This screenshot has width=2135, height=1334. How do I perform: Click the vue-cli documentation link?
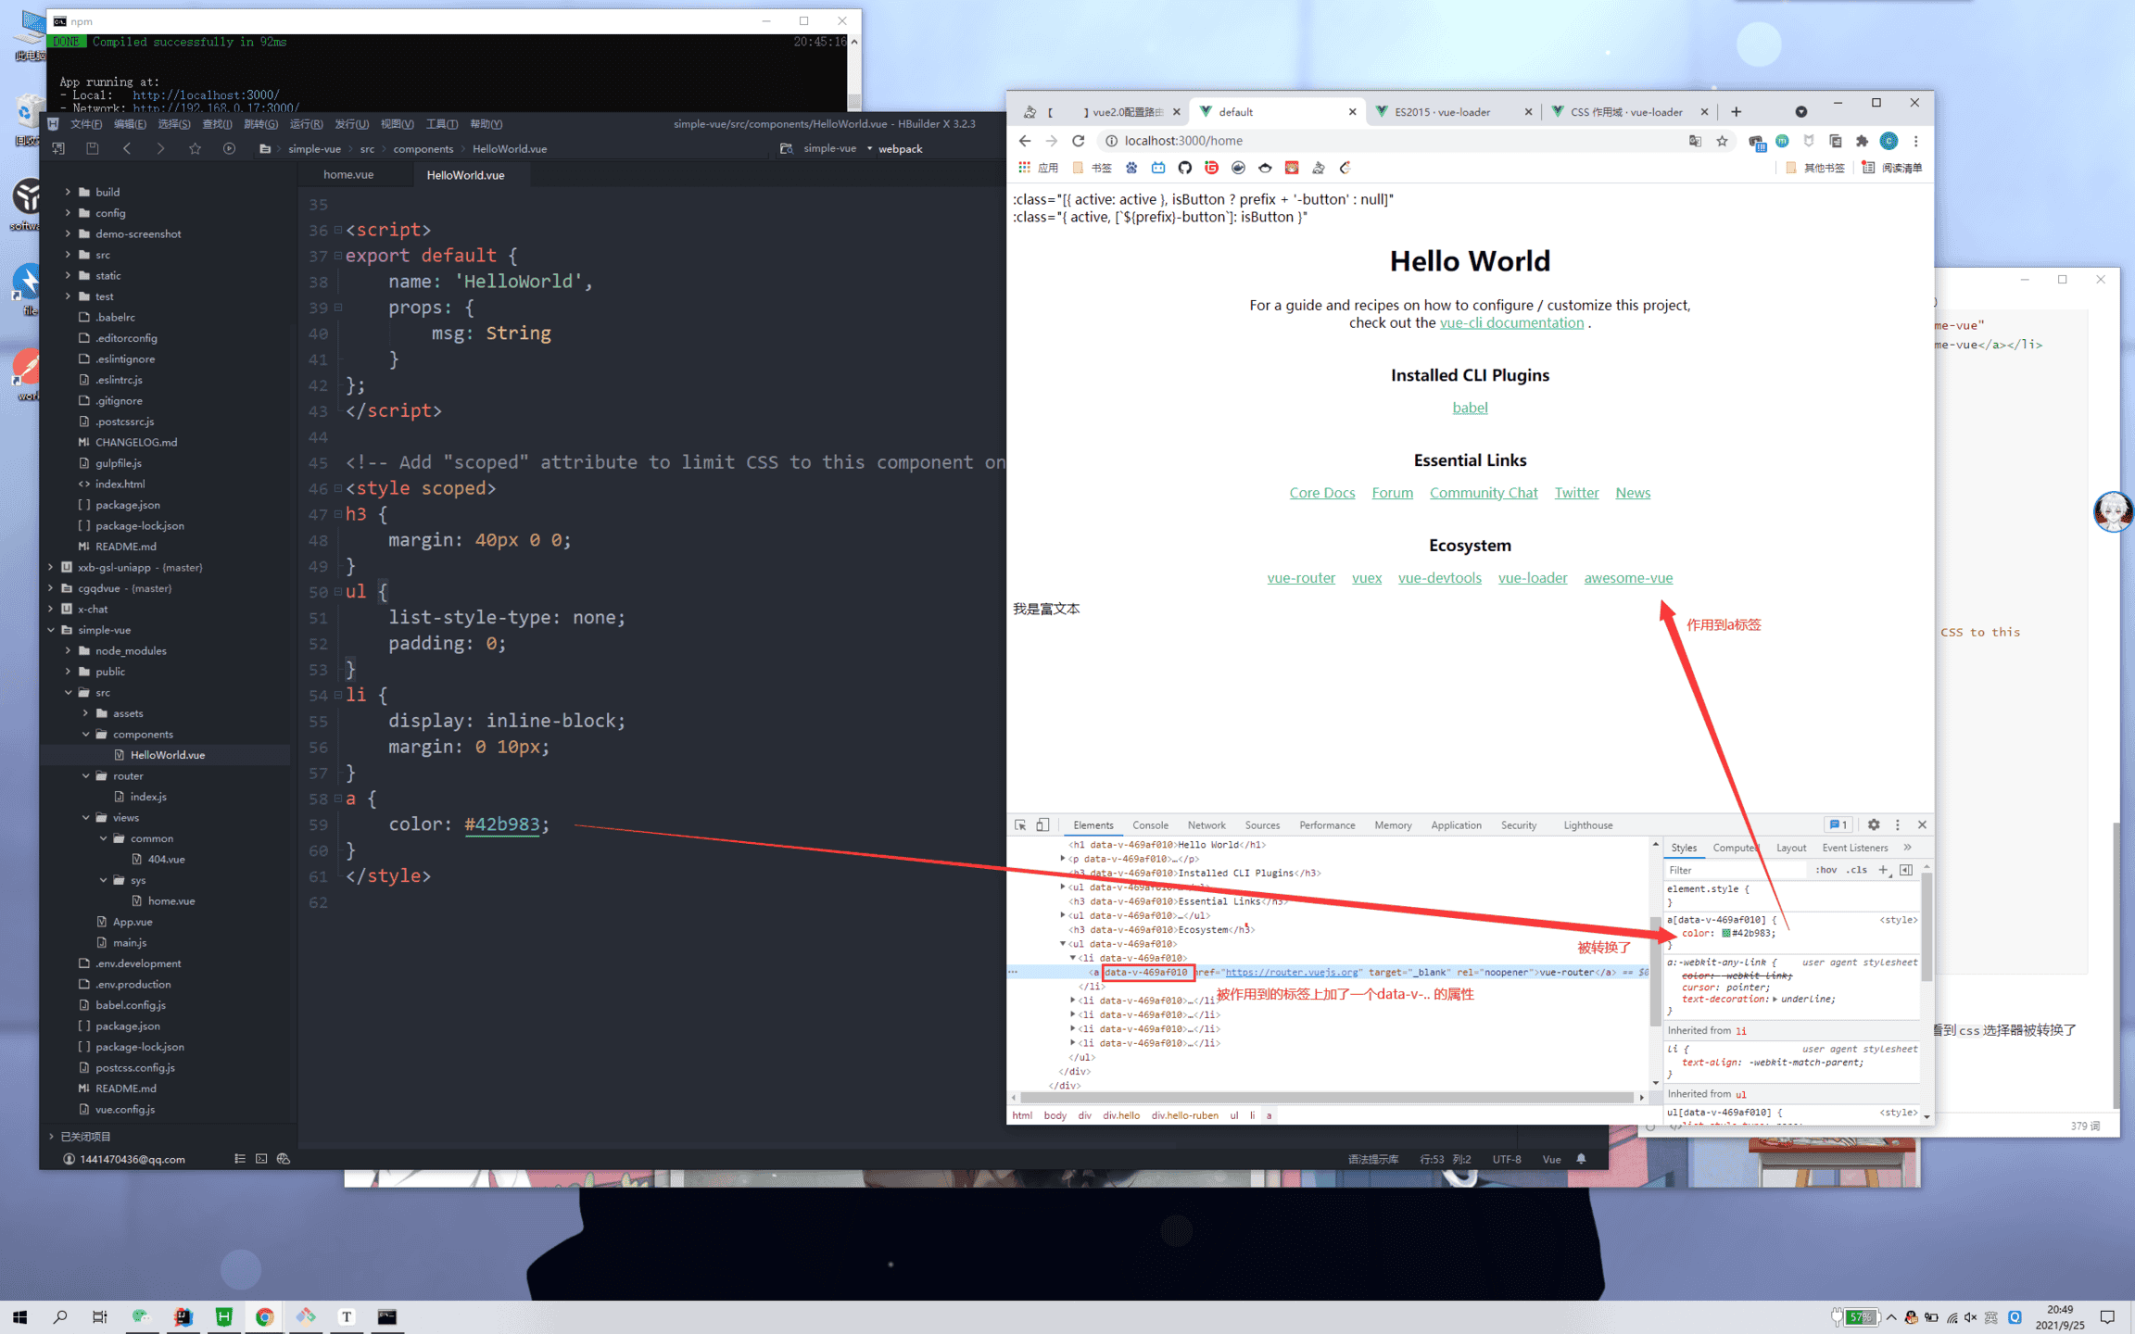[x=1511, y=322]
